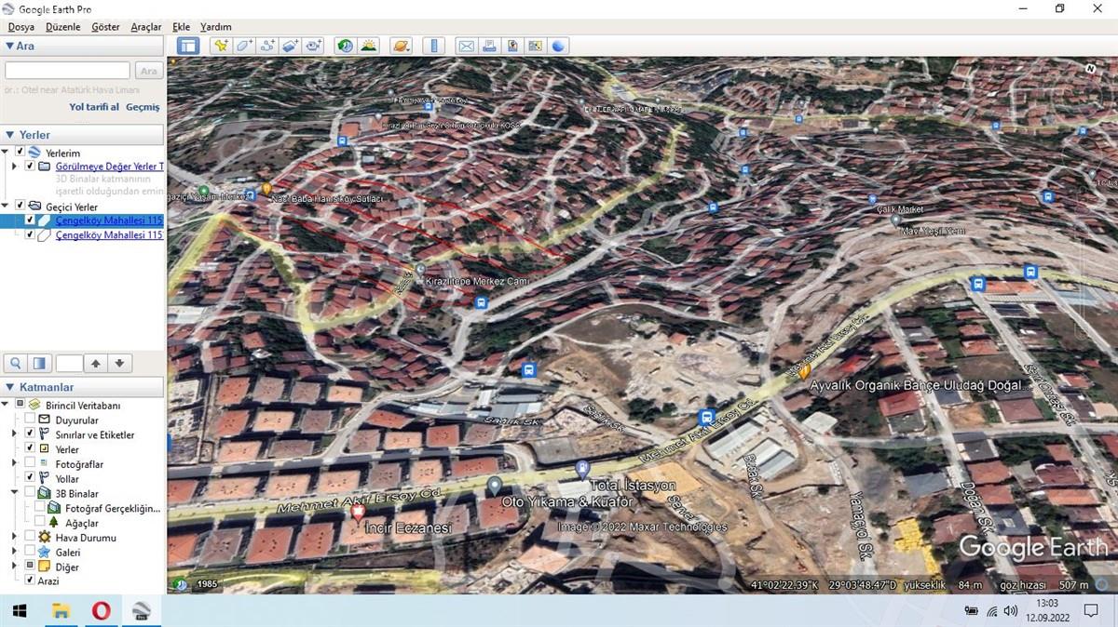Open the planet switcher Saturn icon

(401, 46)
